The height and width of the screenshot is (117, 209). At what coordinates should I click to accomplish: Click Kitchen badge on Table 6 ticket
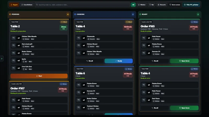click(x=129, y=69)
